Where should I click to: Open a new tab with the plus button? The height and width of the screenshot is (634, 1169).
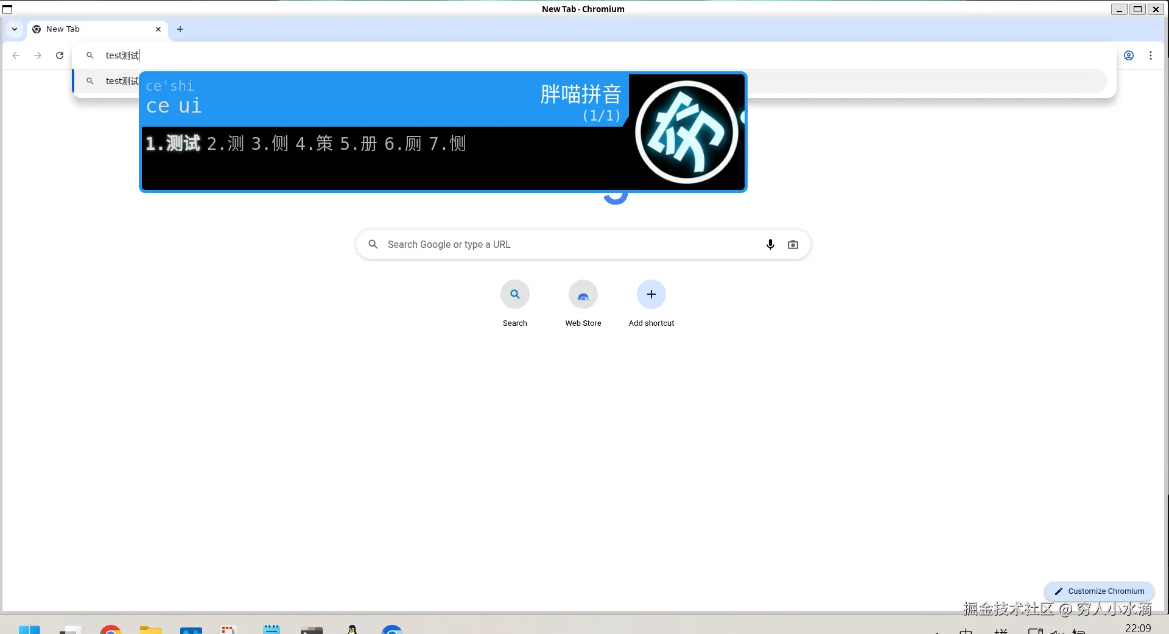coord(180,29)
